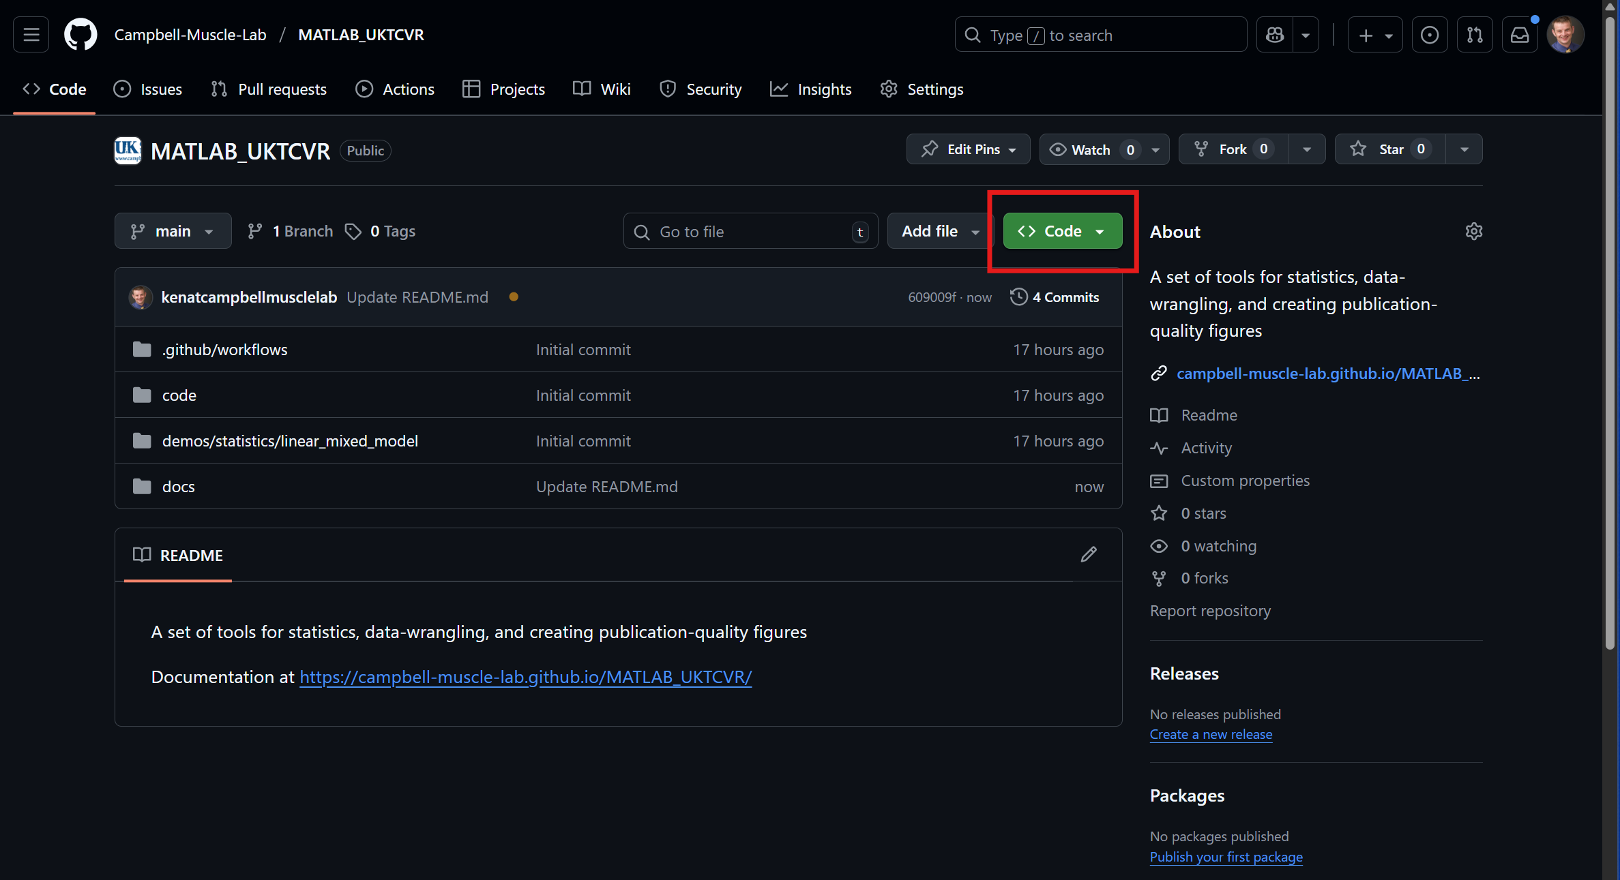Open About settings gear icon
The image size is (1620, 880).
coord(1473,231)
